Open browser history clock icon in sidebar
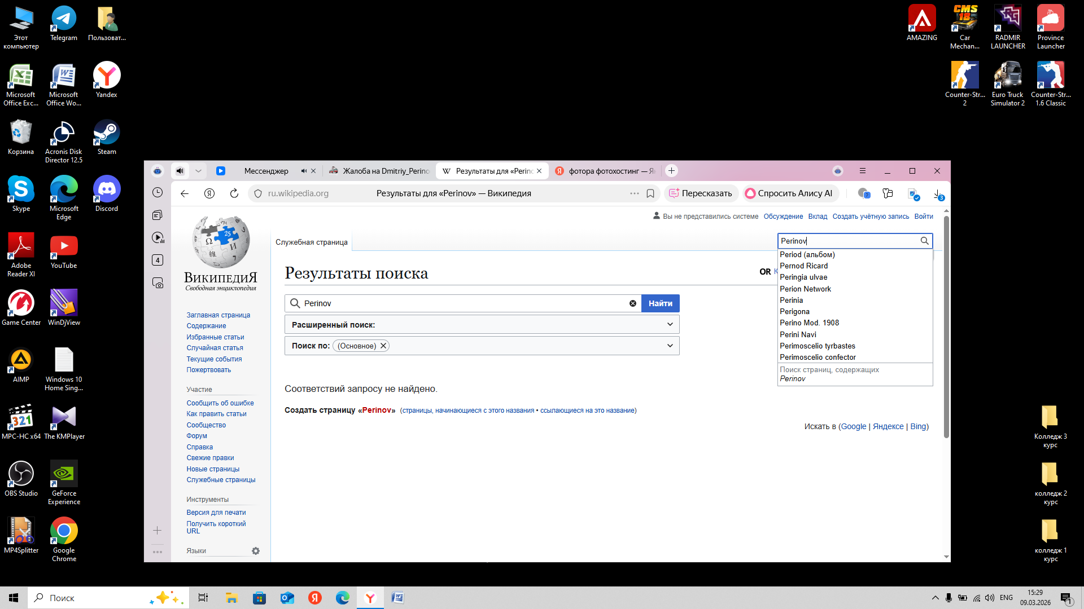The height and width of the screenshot is (609, 1084). [158, 193]
